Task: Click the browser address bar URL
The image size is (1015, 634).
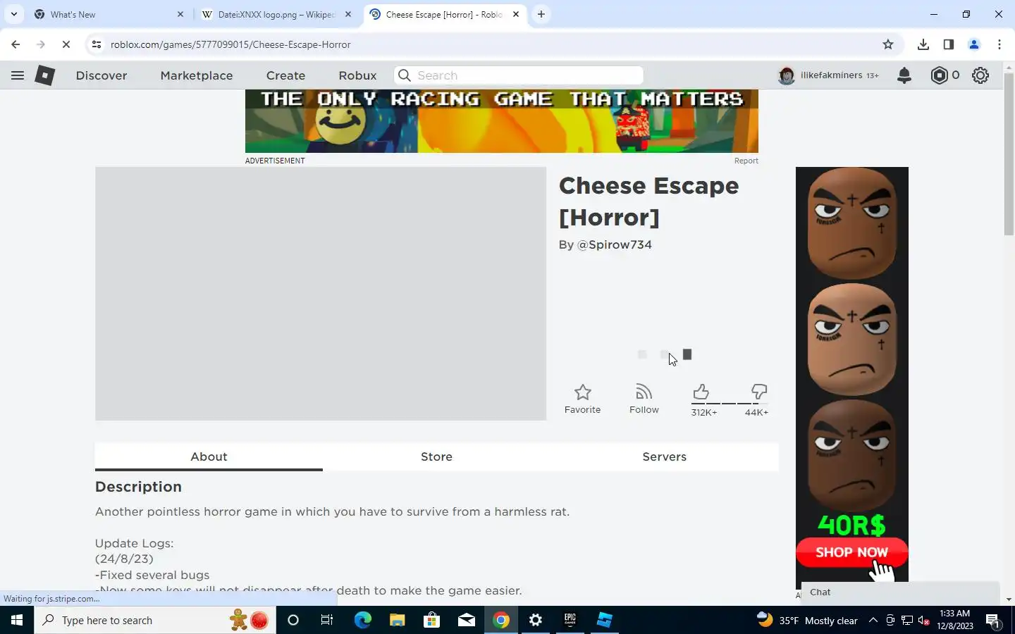Action: (x=230, y=44)
